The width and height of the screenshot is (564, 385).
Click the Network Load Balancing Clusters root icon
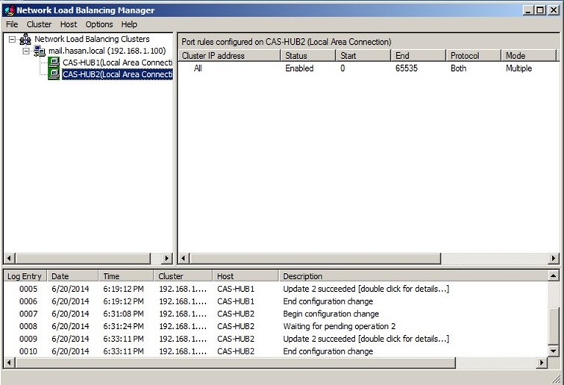pyautogui.click(x=25, y=40)
